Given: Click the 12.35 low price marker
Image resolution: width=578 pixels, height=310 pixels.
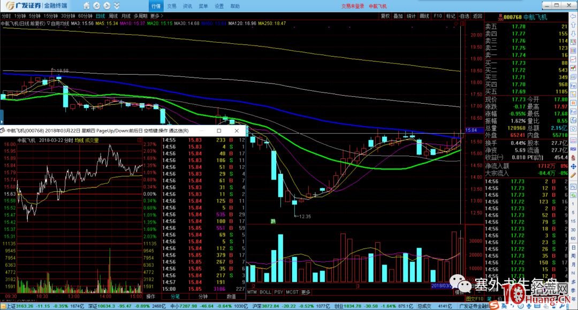Looking at the screenshot, I should [305, 216].
